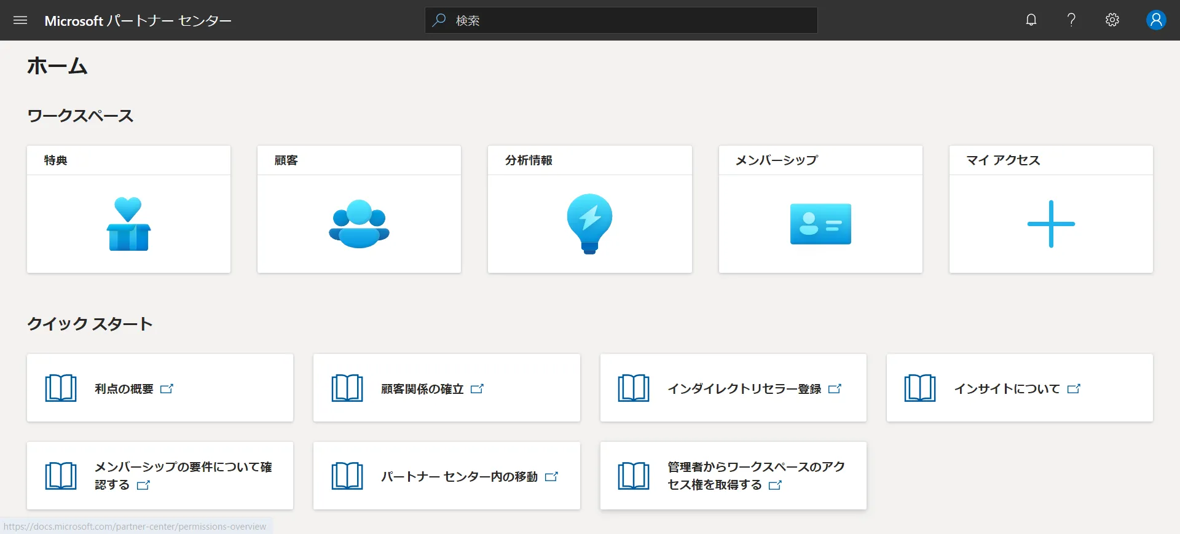1180x534 pixels.
Task: Click book icon beside メンバーシップの要件について確認する
Action: point(61,476)
